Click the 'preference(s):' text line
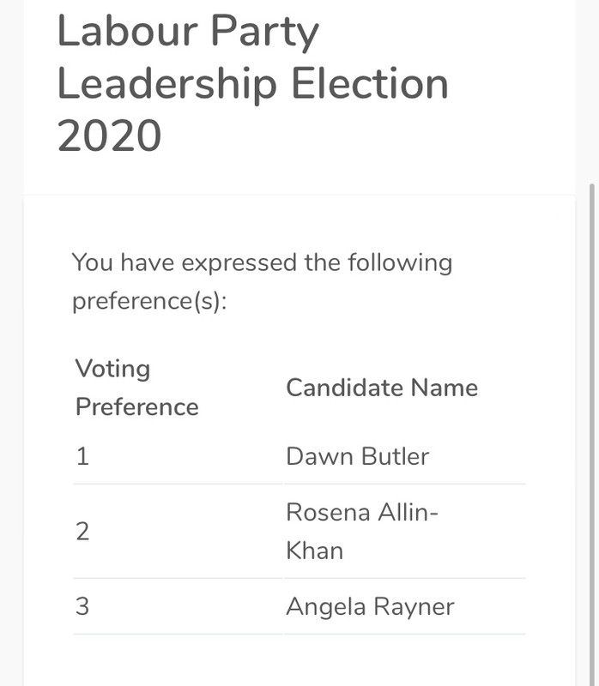This screenshot has width=599, height=686. 149,302
